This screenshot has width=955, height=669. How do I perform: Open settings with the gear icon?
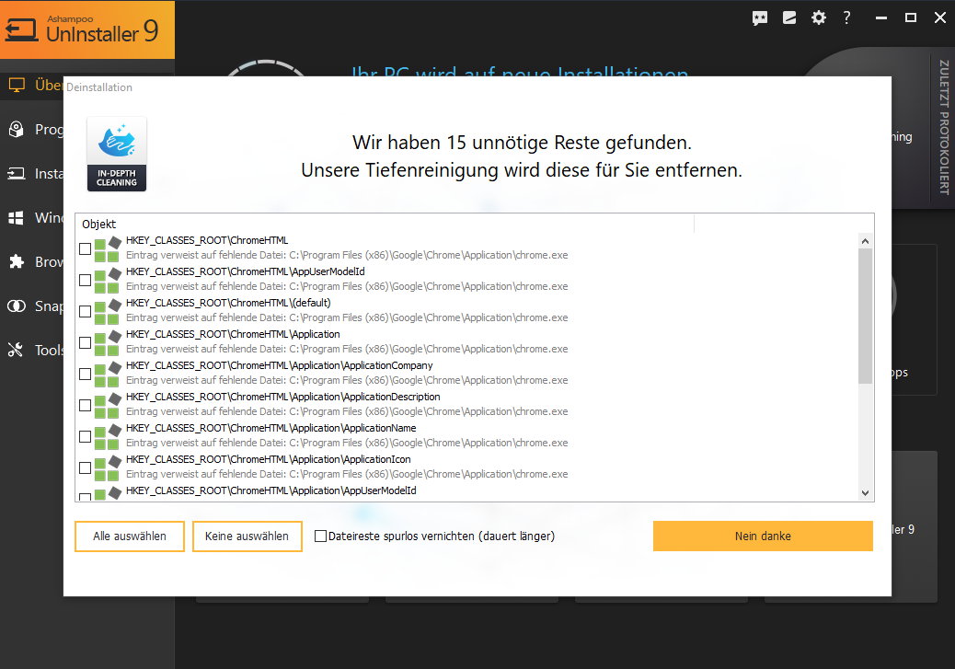tap(818, 17)
